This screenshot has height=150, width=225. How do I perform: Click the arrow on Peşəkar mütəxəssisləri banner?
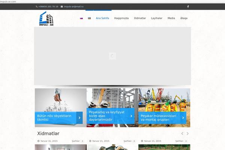[183, 118]
